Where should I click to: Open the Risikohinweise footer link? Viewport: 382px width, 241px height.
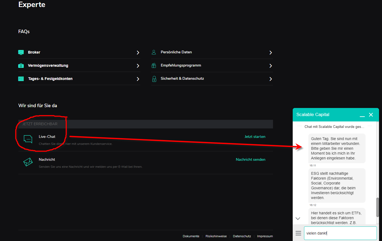click(216, 236)
